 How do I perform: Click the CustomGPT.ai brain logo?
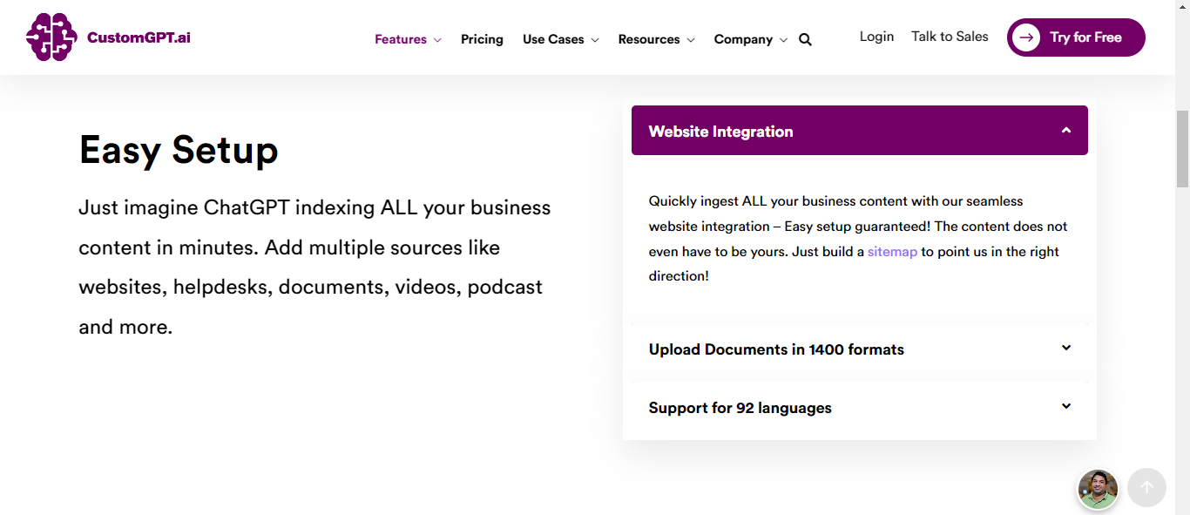[50, 37]
